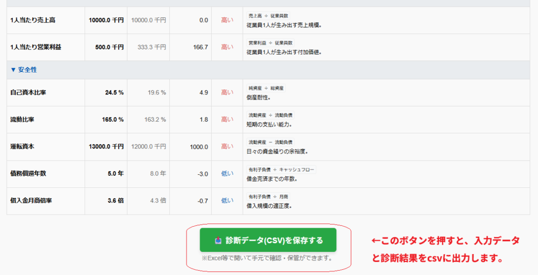The width and height of the screenshot is (538, 275).
Task: Click the green 診断データ(CSV)を保存する button
Action: click(268, 240)
